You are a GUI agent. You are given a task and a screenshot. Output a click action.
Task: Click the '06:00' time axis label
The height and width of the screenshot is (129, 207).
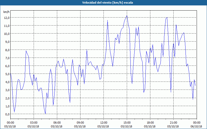57,123
